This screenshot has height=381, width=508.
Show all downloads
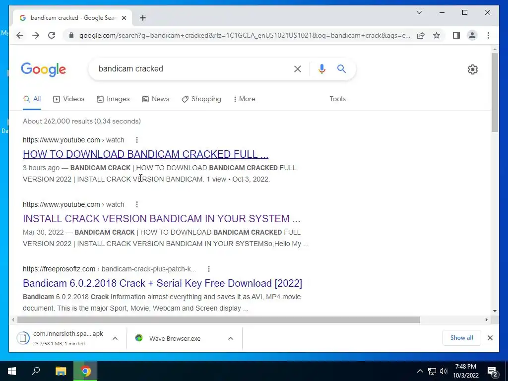pos(461,338)
